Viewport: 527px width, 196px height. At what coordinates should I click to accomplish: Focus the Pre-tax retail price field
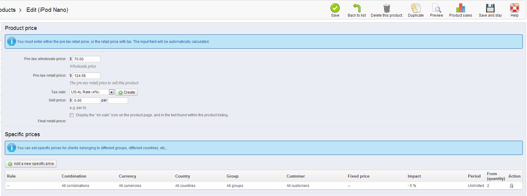(x=87, y=76)
